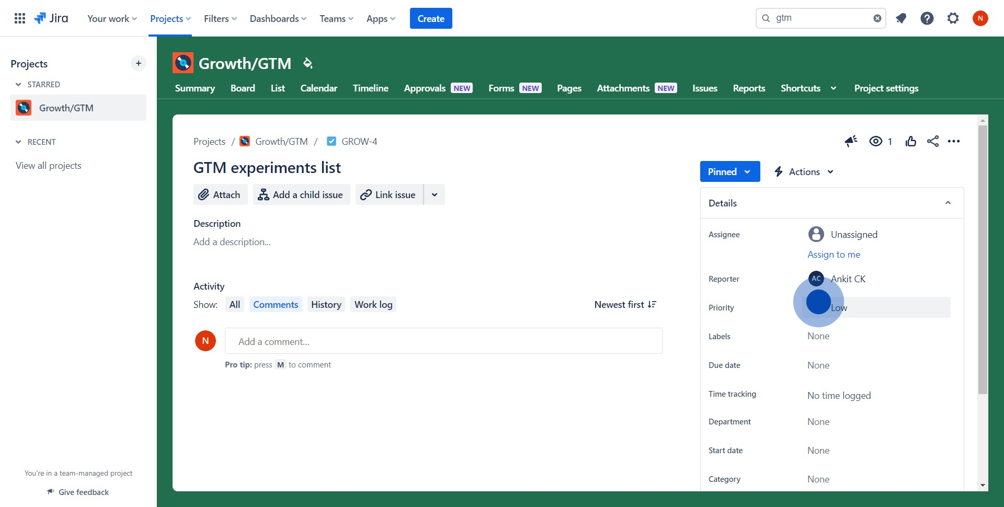Switch to Timeline tab

click(x=371, y=88)
